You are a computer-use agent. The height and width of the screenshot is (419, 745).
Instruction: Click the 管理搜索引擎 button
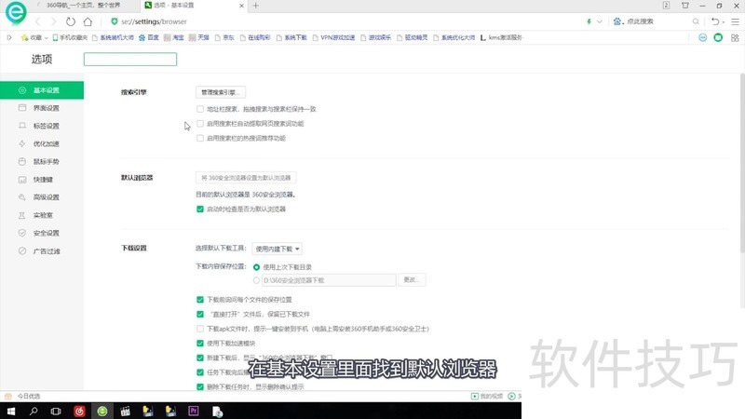click(x=221, y=92)
